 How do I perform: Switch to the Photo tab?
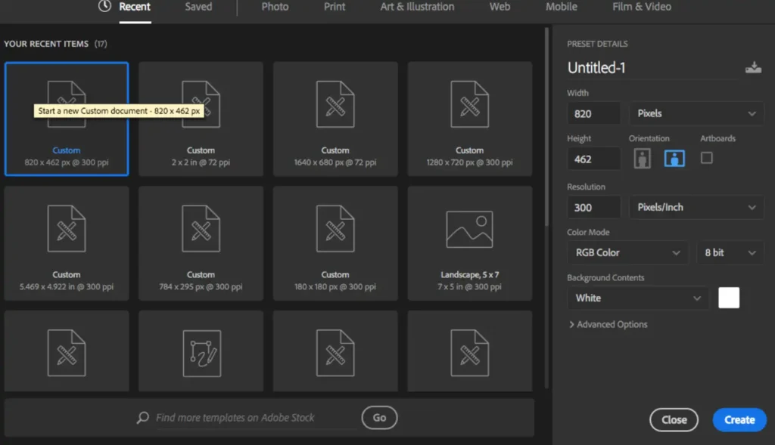tap(275, 7)
